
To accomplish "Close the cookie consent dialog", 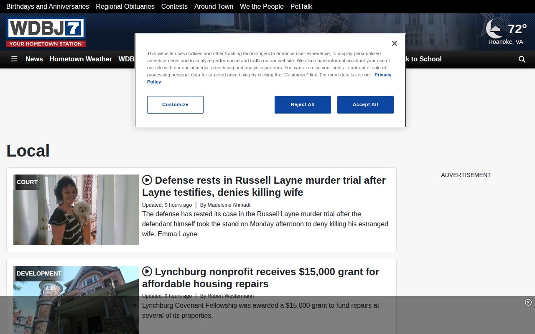I will 394,43.
